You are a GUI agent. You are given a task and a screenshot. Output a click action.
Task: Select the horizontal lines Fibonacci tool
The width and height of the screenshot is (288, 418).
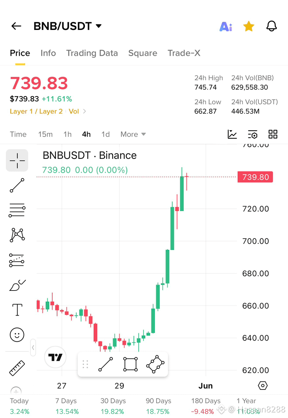coord(17,210)
